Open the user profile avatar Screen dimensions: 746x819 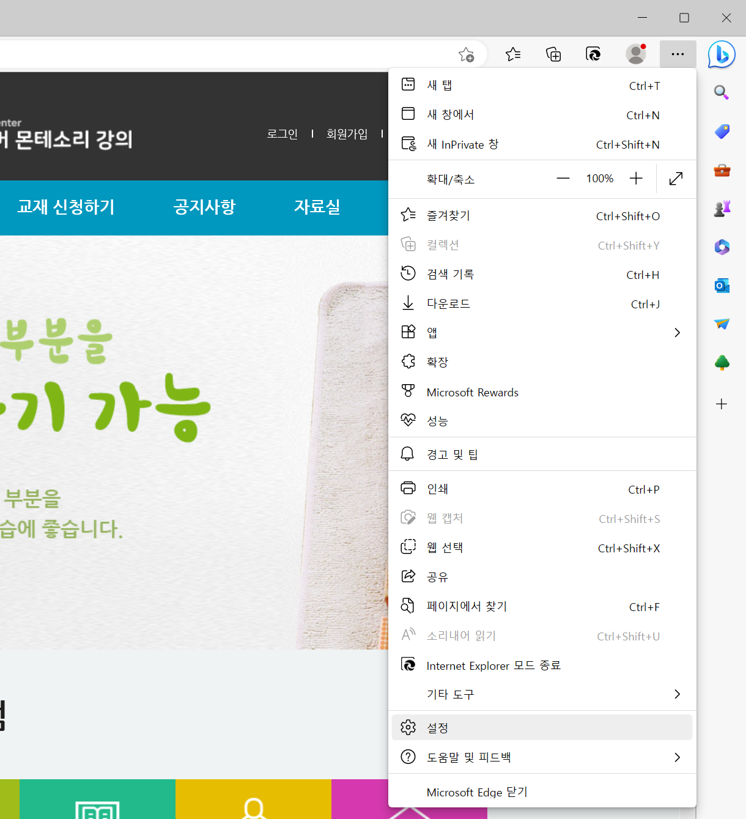[636, 54]
